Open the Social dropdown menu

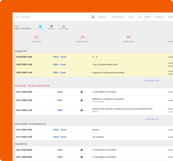[x=131, y=17]
